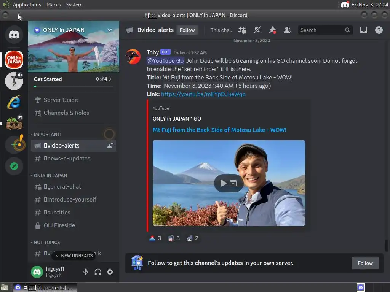This screenshot has height=292, width=390.
Task: Click the megaphone icon in channel header
Action: click(x=129, y=30)
